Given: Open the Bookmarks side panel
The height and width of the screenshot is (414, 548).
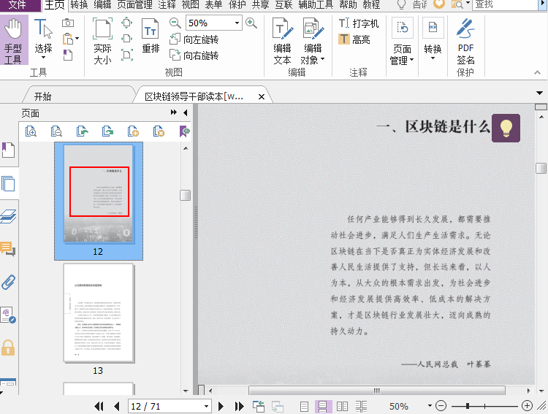Looking at the screenshot, I should pos(8,150).
